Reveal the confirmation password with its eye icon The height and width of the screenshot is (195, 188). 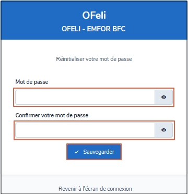163,130
